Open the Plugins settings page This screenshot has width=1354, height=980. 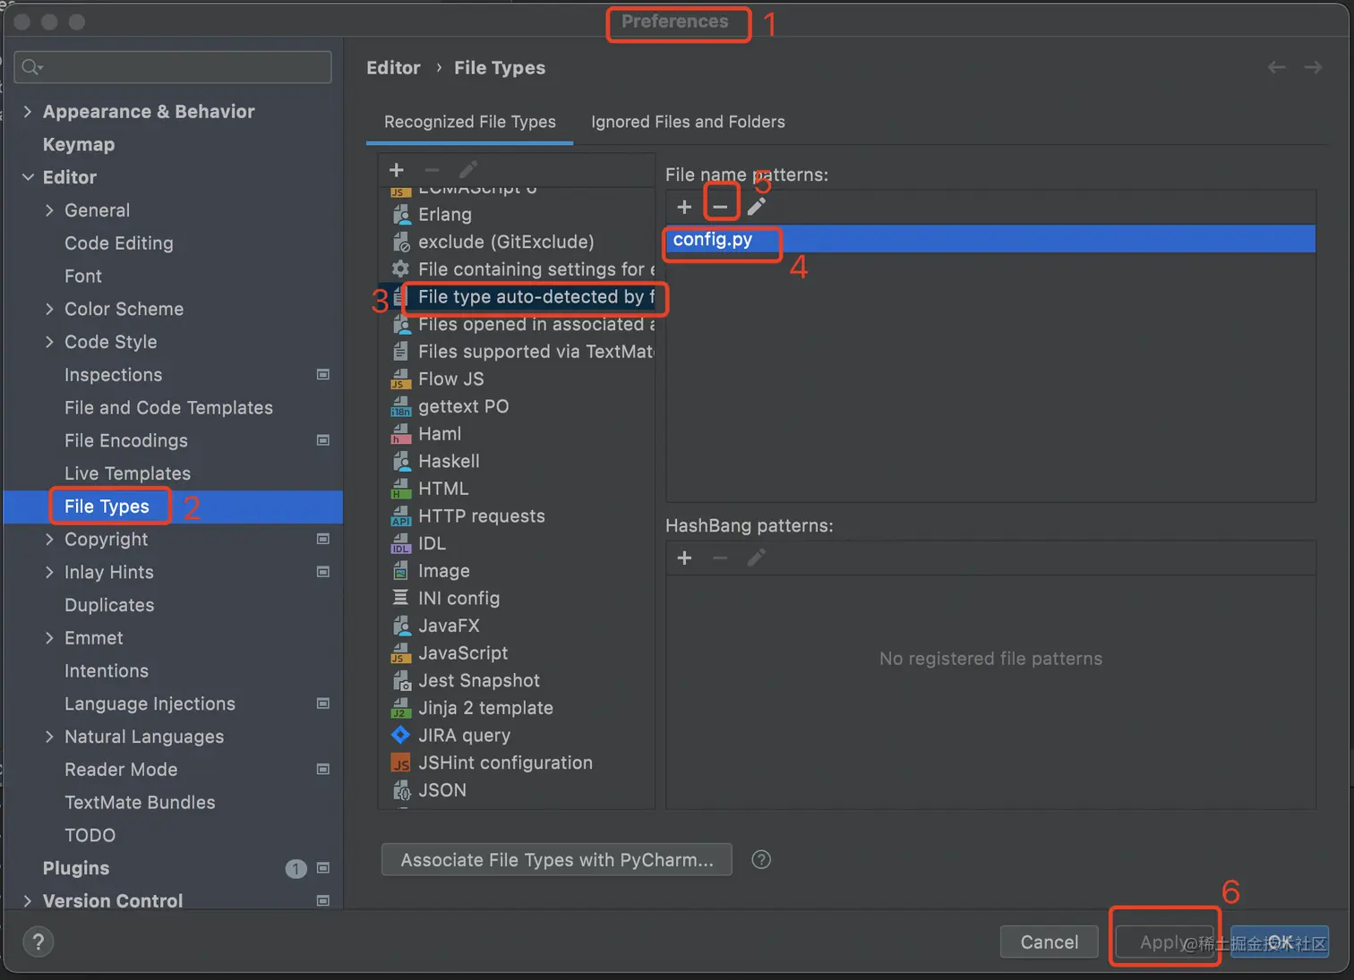pos(76,868)
